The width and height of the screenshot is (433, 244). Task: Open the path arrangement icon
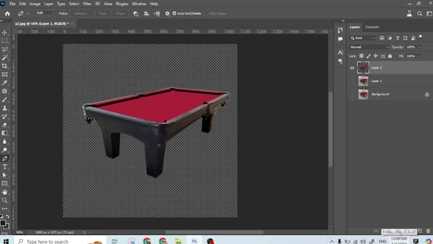pyautogui.click(x=157, y=13)
